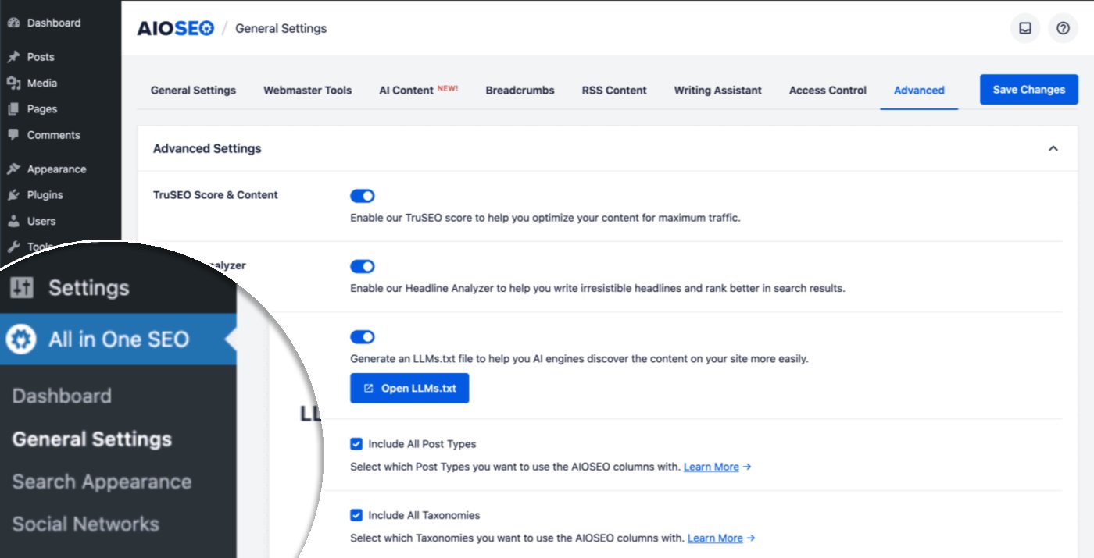
Task: Click the Users person icon
Action: [x=13, y=221]
